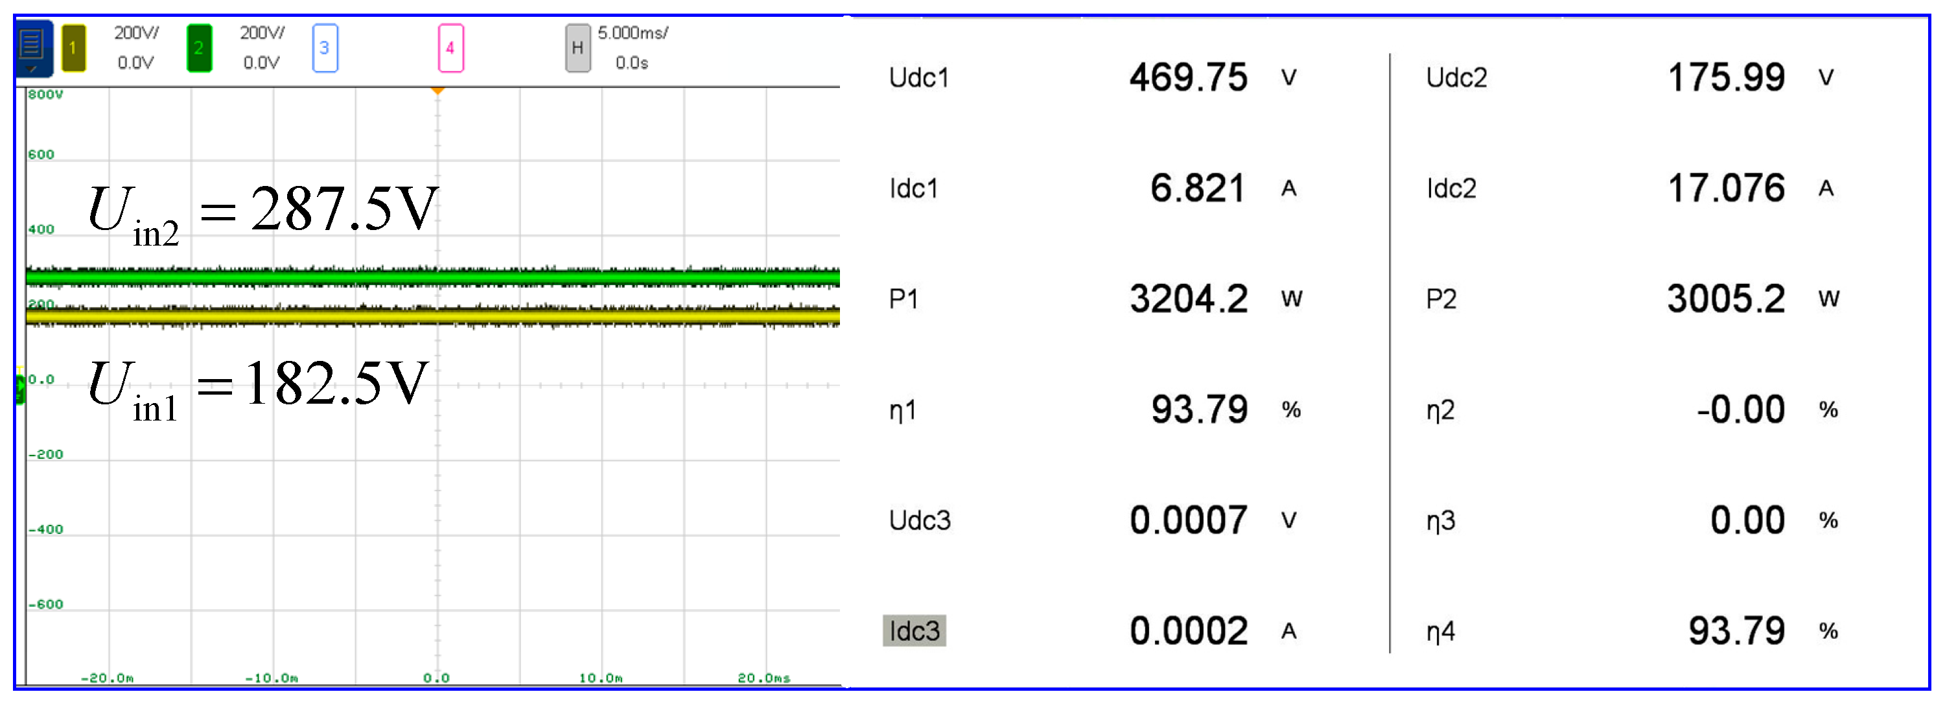Screen dimensions: 1945x705
Task: Click the 800V vertical axis label
Action: coord(45,95)
